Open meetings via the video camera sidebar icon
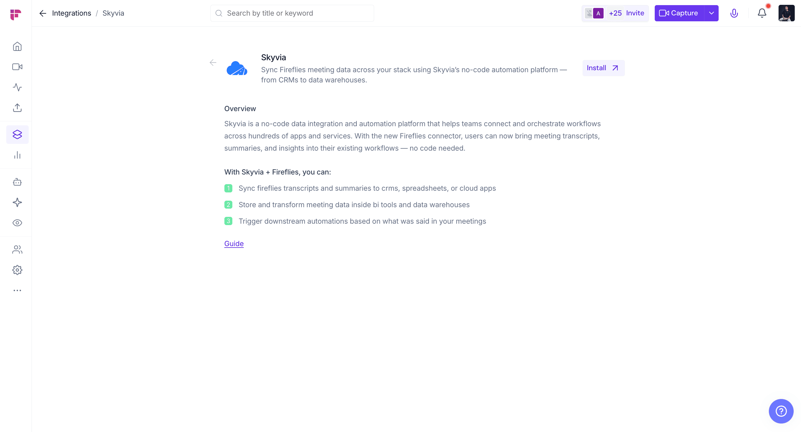Image resolution: width=801 pixels, height=432 pixels. click(x=17, y=67)
